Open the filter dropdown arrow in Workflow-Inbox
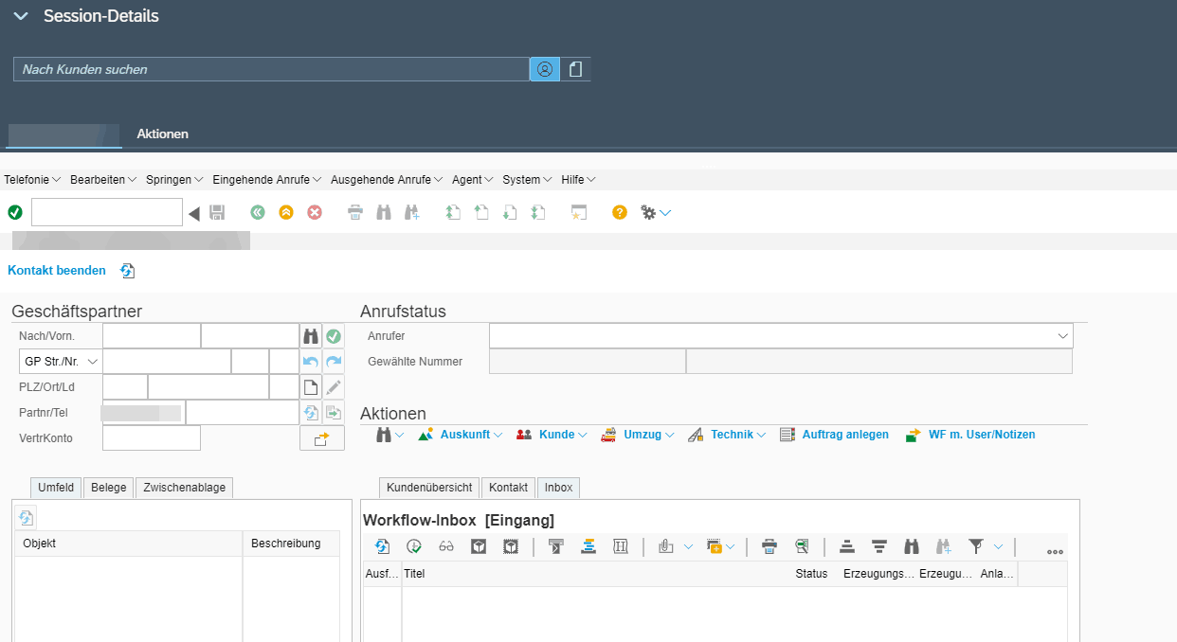This screenshot has width=1177, height=642. coord(998,546)
